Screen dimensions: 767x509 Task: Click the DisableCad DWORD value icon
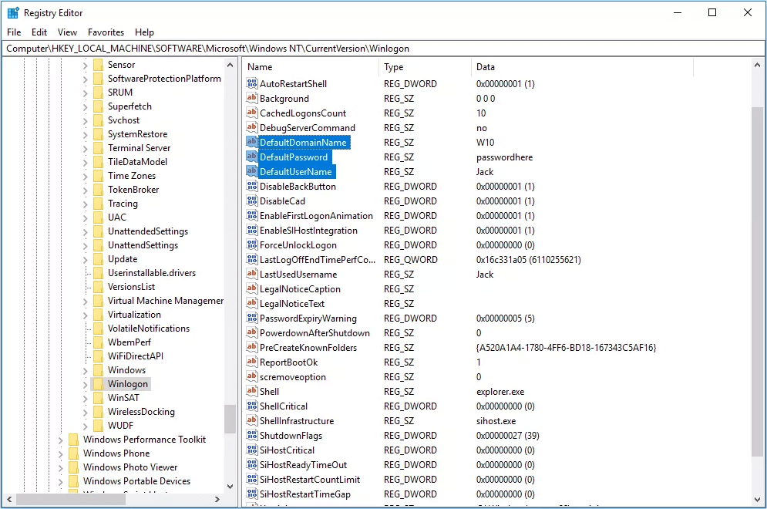[x=251, y=201]
